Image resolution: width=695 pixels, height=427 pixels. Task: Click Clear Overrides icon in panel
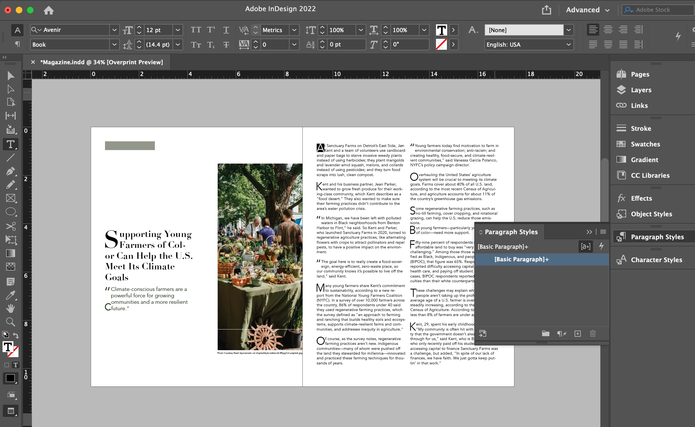point(562,334)
